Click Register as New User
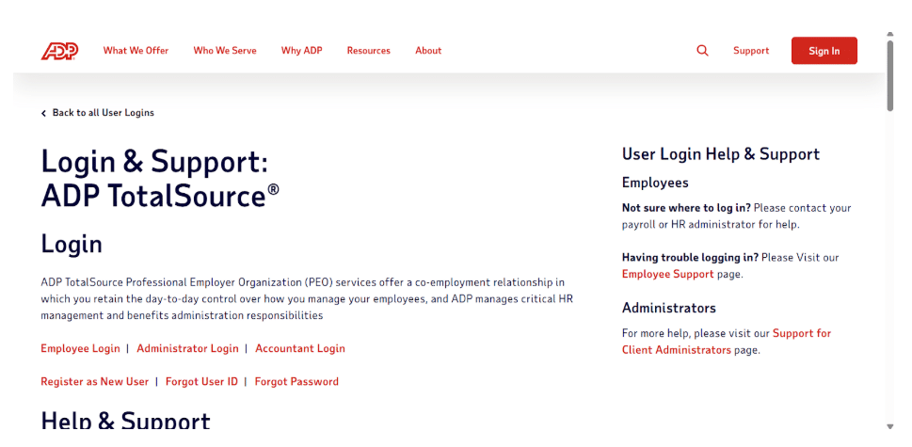Screen dimensions: 912x447 pyautogui.click(x=95, y=381)
